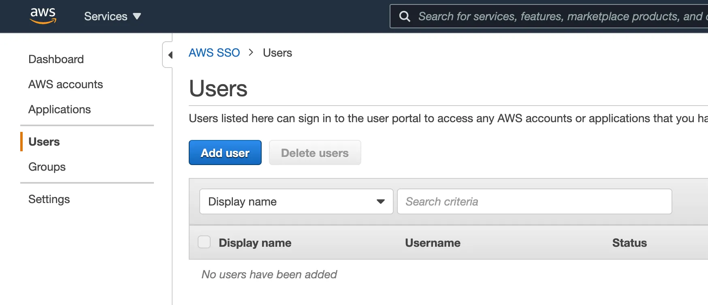Click the Add user button

pos(225,152)
